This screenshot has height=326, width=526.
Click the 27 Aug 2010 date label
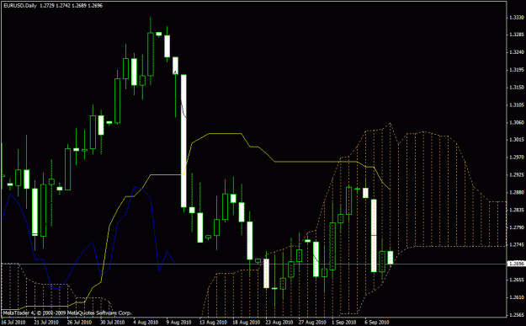[x=312, y=322]
